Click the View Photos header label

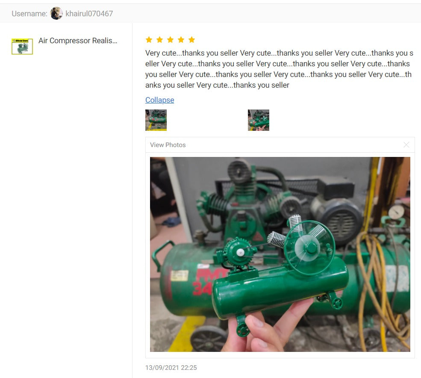pos(168,145)
